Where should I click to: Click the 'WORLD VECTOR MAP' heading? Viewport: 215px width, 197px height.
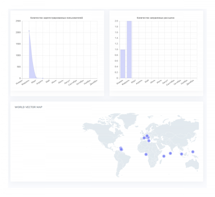[29, 107]
